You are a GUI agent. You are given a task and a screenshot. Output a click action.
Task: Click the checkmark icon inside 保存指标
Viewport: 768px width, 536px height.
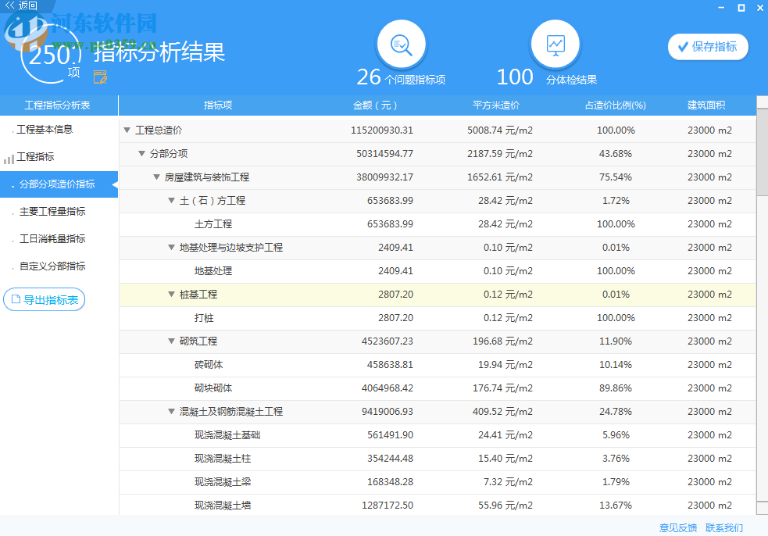684,47
